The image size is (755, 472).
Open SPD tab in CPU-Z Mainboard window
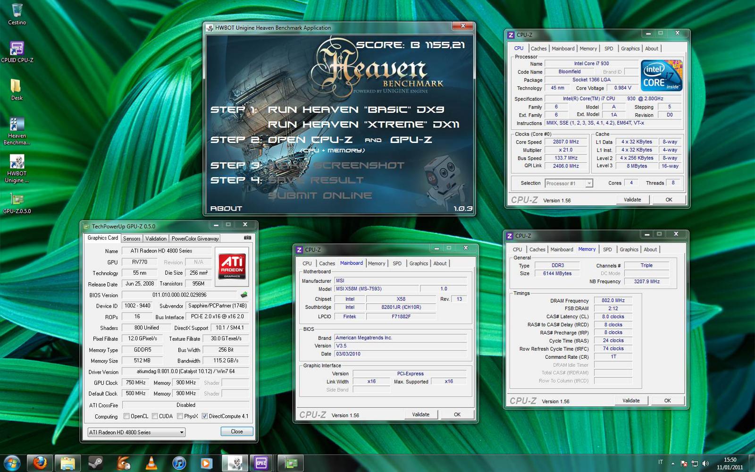pyautogui.click(x=397, y=264)
